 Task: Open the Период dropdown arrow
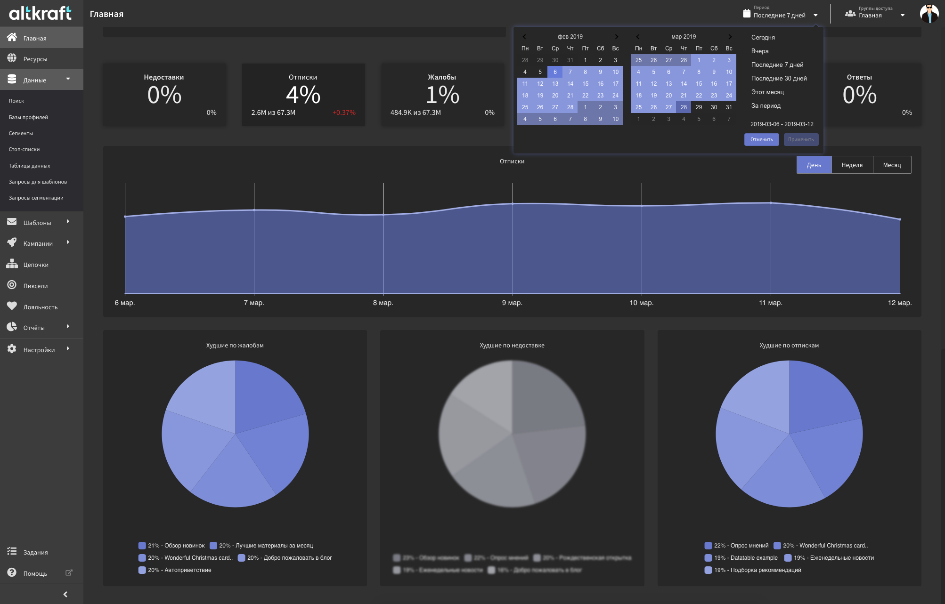[815, 15]
